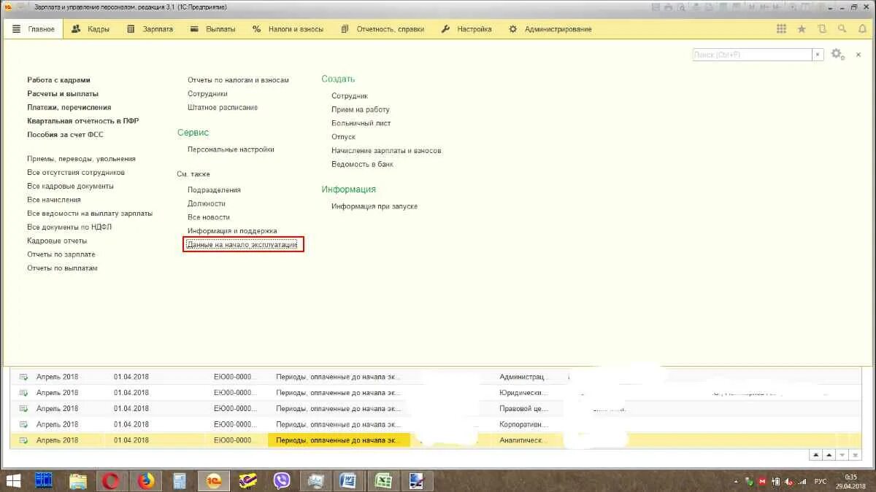The height and width of the screenshot is (492, 876).
Task: Open the Зарплата section
Action: coord(150,29)
